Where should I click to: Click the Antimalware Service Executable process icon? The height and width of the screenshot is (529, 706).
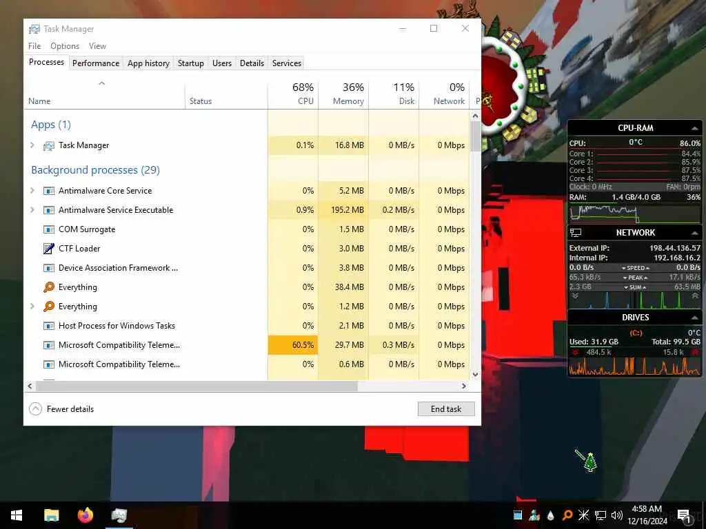tap(49, 210)
